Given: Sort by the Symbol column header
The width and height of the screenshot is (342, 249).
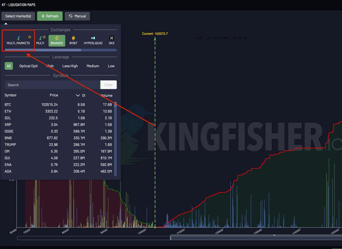Looking at the screenshot, I should click(x=11, y=95).
